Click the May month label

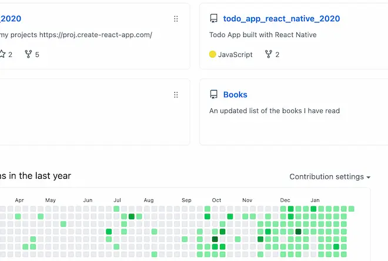point(51,200)
